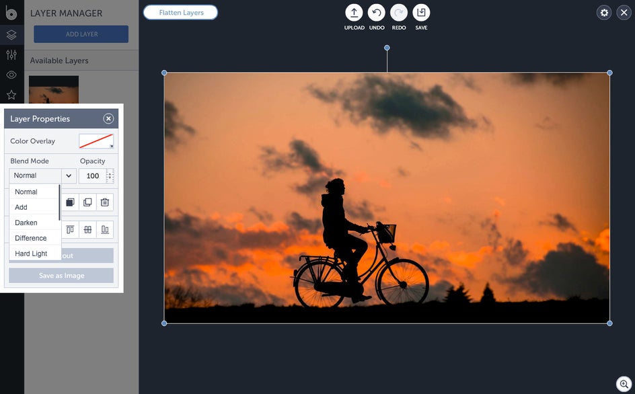Undo the last edit
The image size is (635, 394).
pyautogui.click(x=376, y=13)
